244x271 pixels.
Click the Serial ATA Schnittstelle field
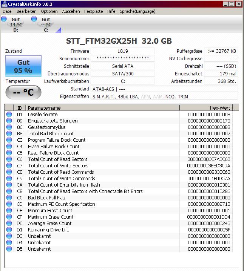click(123, 66)
